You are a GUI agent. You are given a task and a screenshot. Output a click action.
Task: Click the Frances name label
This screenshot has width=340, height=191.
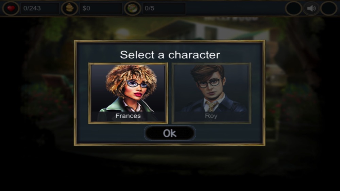tap(128, 116)
